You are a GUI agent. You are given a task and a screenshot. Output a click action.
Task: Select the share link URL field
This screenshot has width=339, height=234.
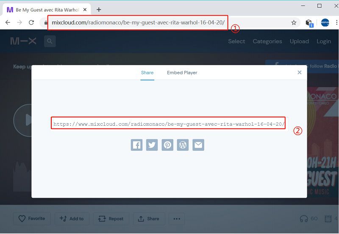[x=169, y=124]
